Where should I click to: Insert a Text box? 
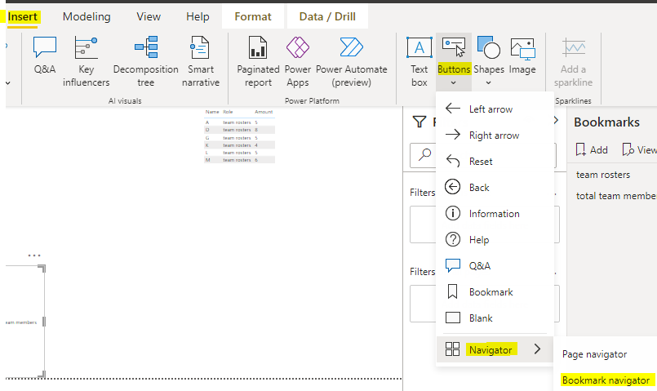pos(419,61)
